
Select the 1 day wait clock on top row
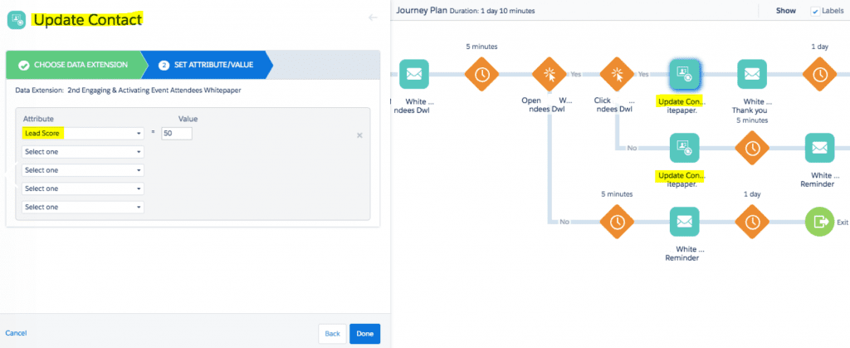[x=819, y=75]
